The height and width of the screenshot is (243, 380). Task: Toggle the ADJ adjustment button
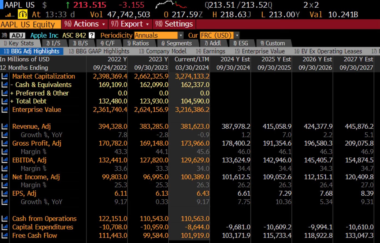(x=17, y=35)
